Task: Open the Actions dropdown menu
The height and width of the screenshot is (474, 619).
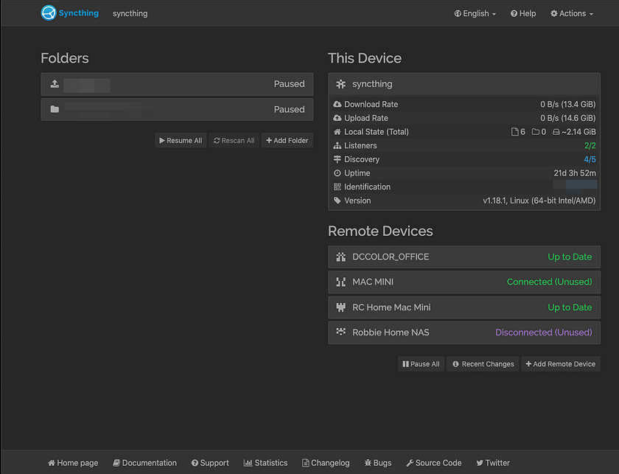Action: (572, 13)
